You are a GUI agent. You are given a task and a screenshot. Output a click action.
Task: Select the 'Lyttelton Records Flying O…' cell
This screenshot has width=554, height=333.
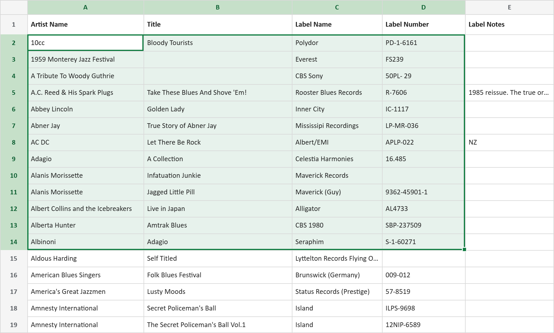(337, 259)
